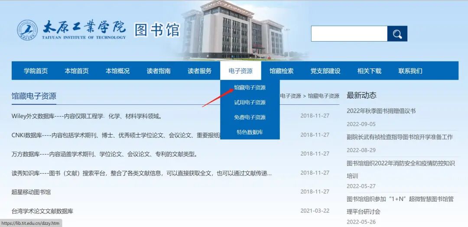Click news date 2022-05-26
This screenshot has width=468, height=227.
[361, 222]
